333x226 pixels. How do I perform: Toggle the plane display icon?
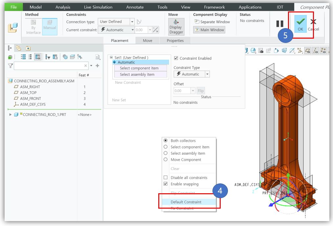coord(308,50)
